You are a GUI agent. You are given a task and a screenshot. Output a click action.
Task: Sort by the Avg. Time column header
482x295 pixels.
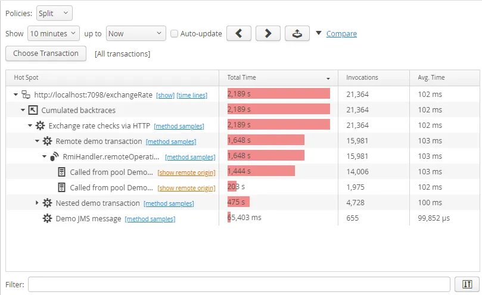[x=444, y=78]
